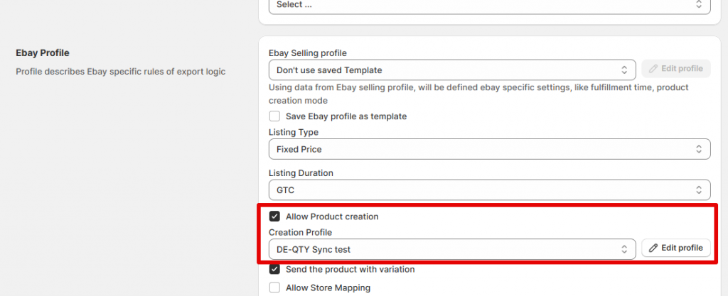Click the up-down arrows on Listing Duration field
The image size is (728, 296).
pyautogui.click(x=700, y=190)
